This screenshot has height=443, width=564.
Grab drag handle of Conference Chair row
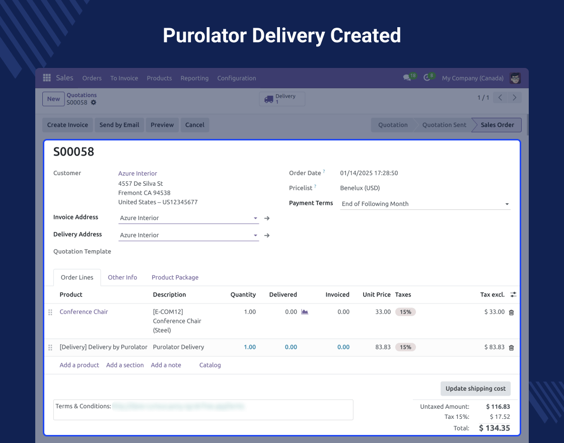50,313
